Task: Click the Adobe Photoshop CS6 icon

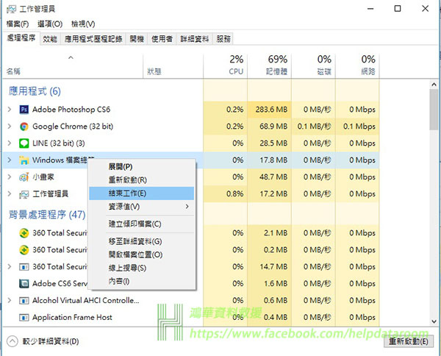Action: [x=24, y=110]
